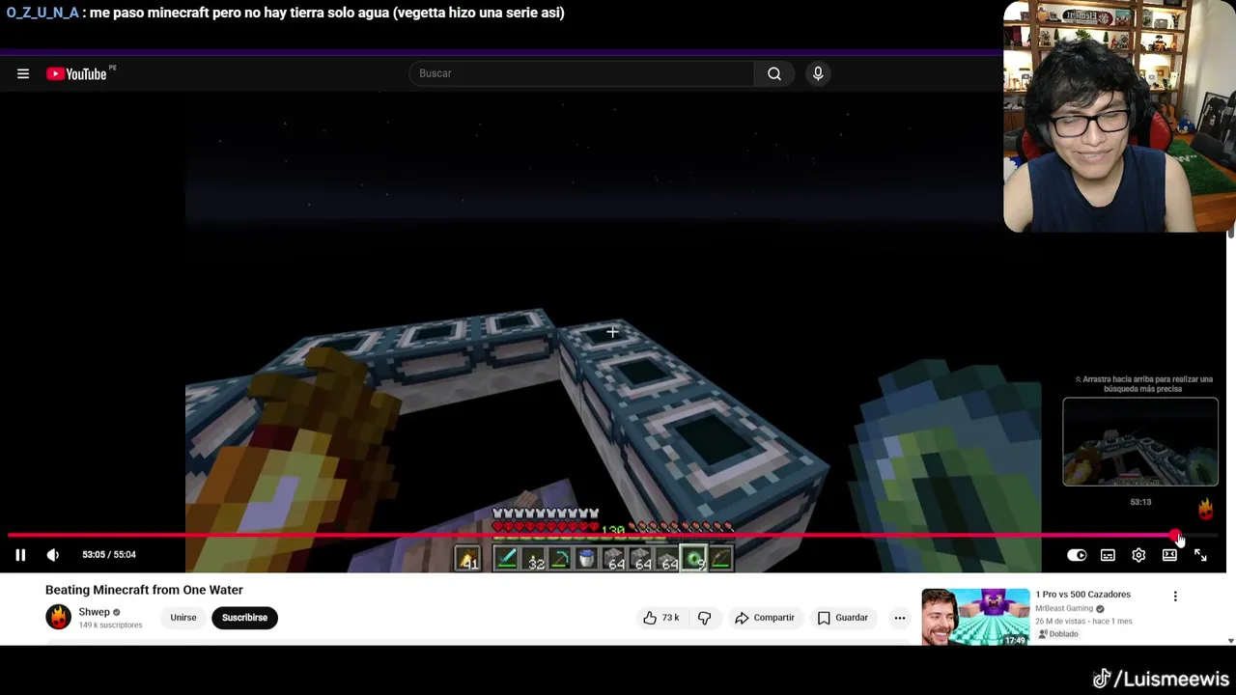Screen dimensions: 1236x695
Task: Click the Compartir share button
Action: (x=764, y=618)
